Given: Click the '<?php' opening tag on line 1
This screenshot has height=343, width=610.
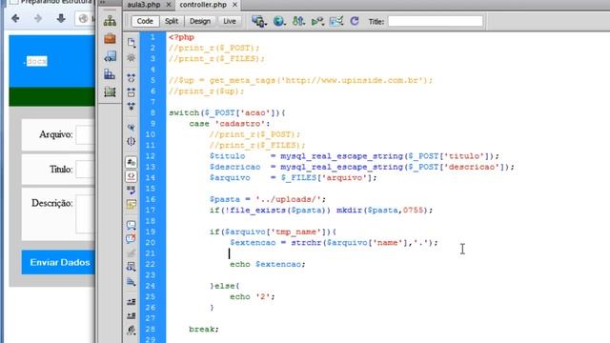Looking at the screenshot, I should (x=181, y=37).
